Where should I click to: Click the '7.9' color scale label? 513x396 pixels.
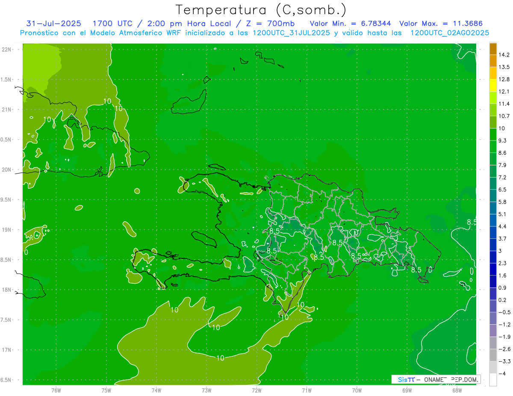(502, 165)
